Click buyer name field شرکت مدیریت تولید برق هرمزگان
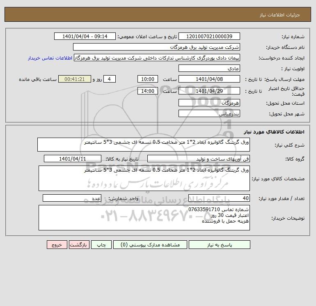316x306 pixels. pyautogui.click(x=156, y=47)
